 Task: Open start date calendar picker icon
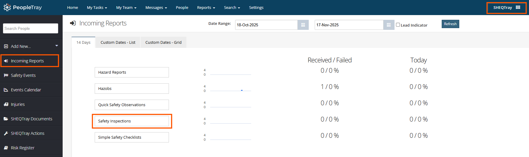click(303, 25)
